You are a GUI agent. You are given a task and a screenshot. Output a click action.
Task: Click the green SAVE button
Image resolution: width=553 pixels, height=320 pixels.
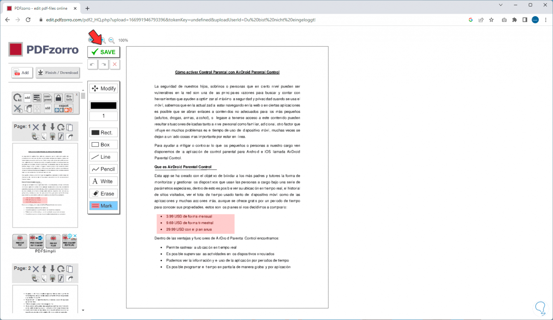point(104,52)
